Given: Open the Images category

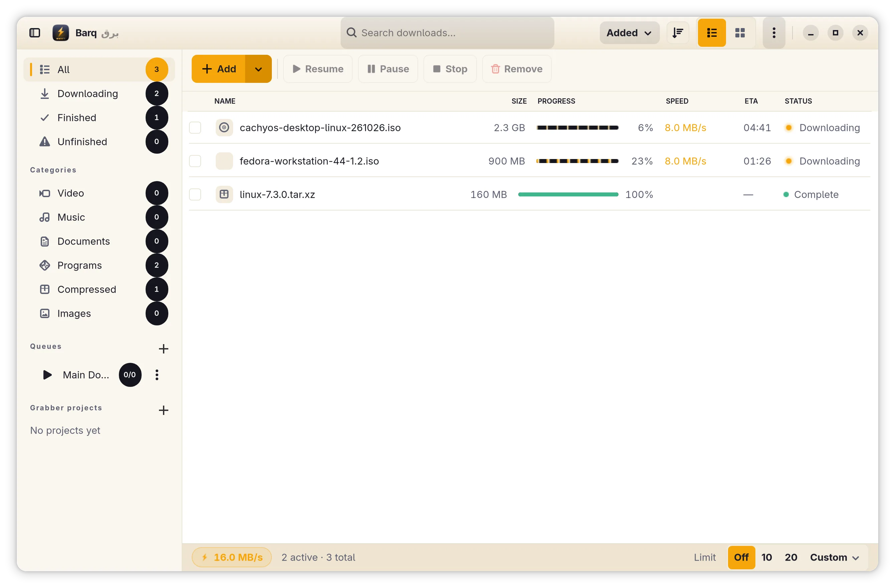Looking at the screenshot, I should coord(99,313).
